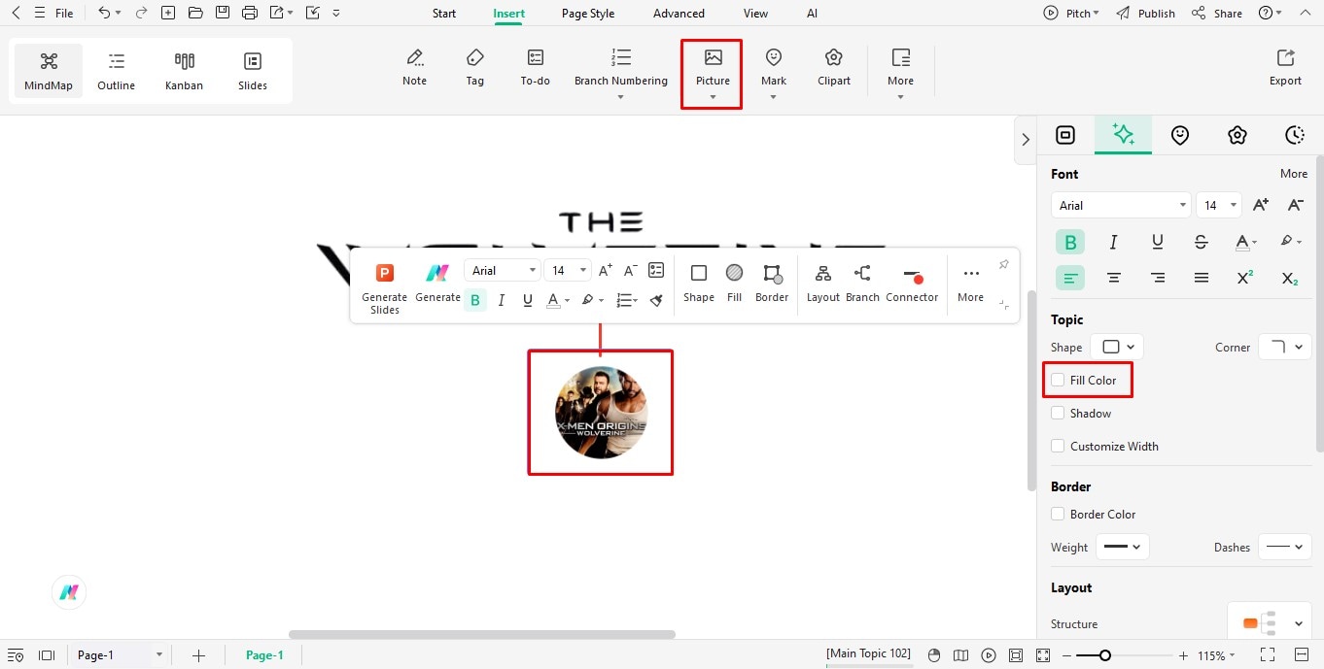Click Generate Slides in floating toolbar
Image resolution: width=1324 pixels, height=669 pixels.
(x=385, y=288)
